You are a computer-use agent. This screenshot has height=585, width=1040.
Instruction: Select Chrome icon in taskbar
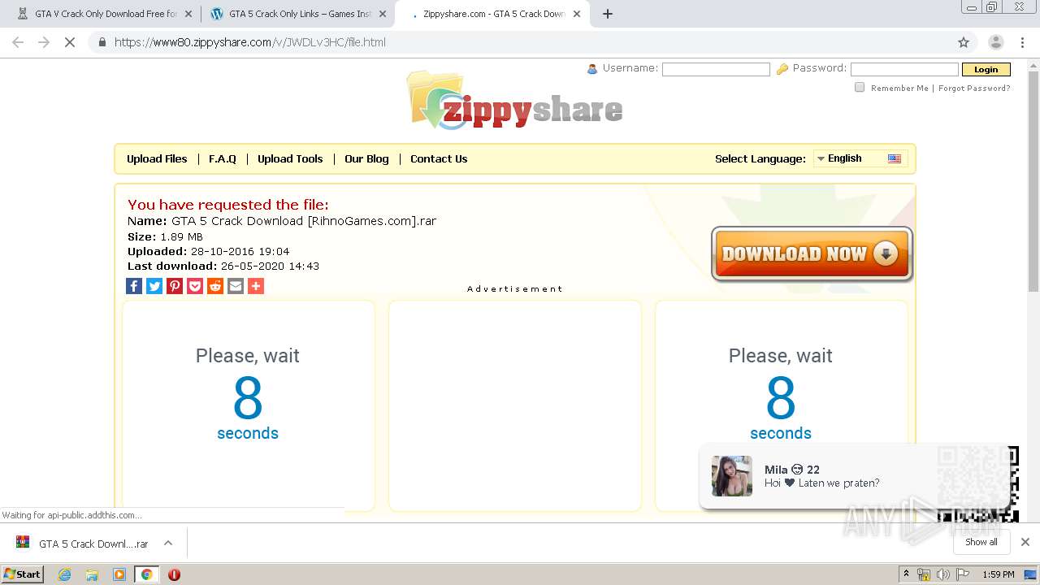146,574
